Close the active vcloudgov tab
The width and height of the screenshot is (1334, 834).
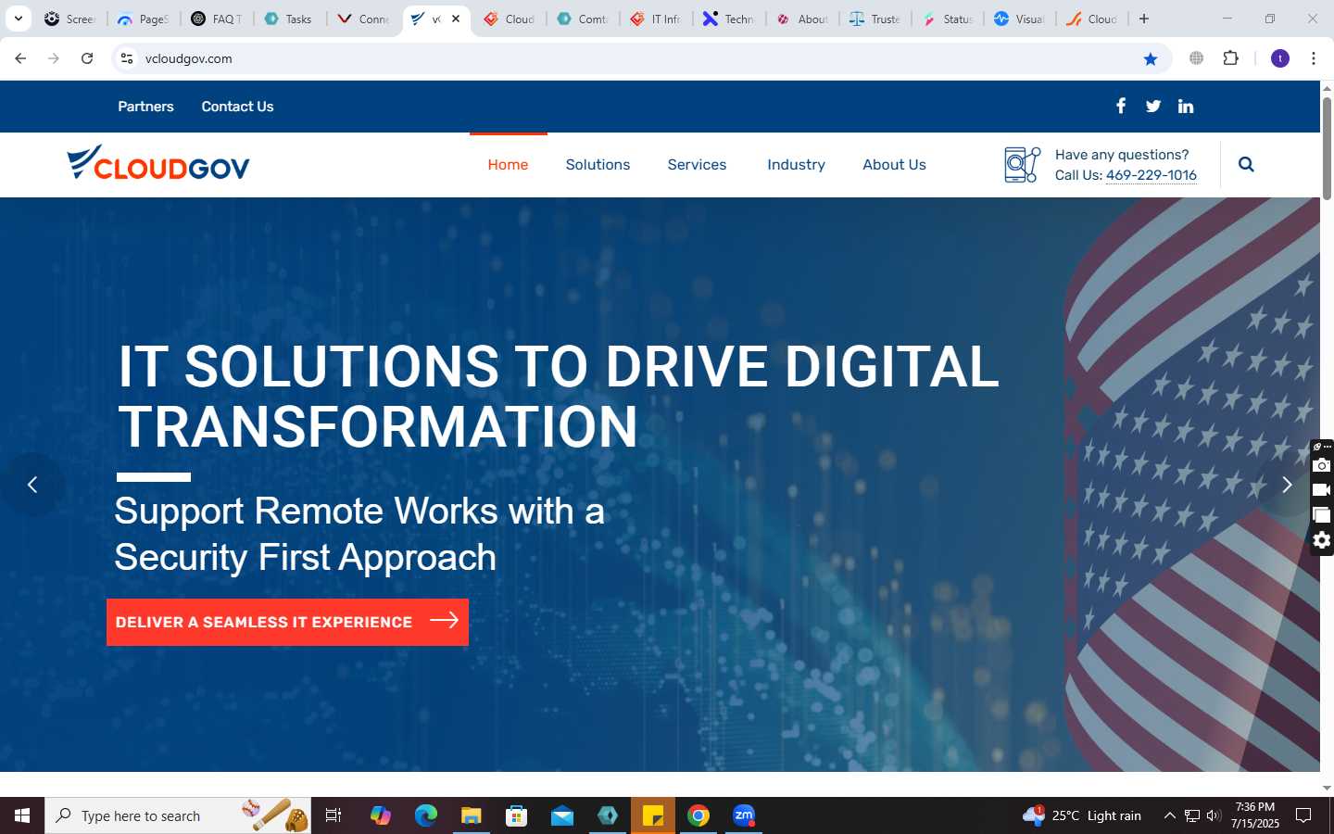pyautogui.click(x=456, y=19)
